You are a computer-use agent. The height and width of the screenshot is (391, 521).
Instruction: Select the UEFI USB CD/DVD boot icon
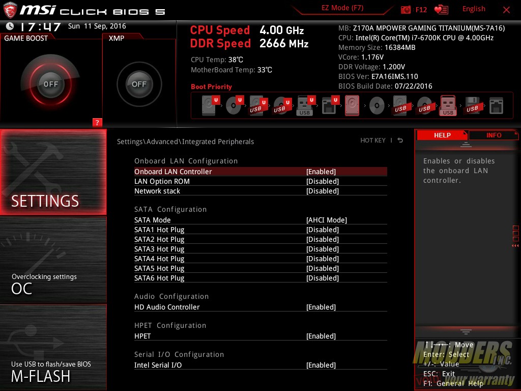point(282,106)
